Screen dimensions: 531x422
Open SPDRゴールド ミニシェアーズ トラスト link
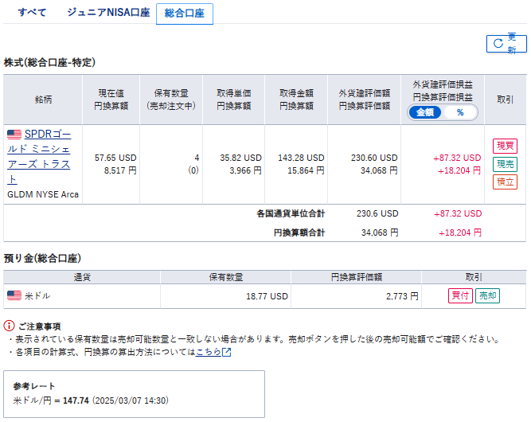pos(39,157)
